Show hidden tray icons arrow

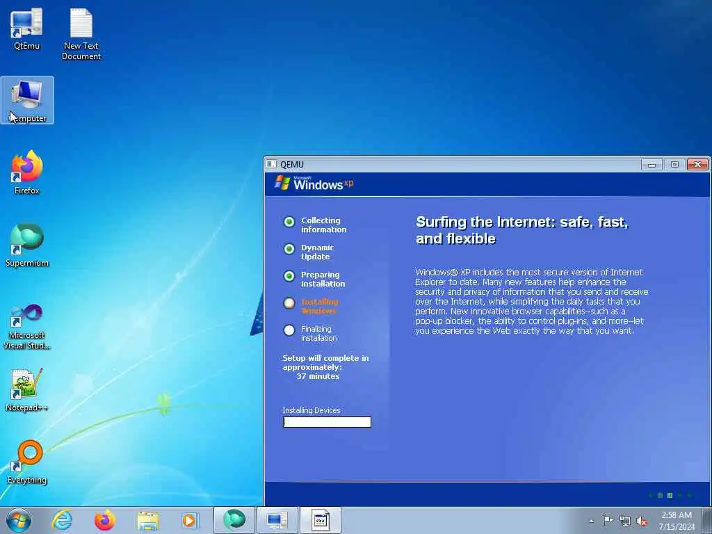pos(591,521)
